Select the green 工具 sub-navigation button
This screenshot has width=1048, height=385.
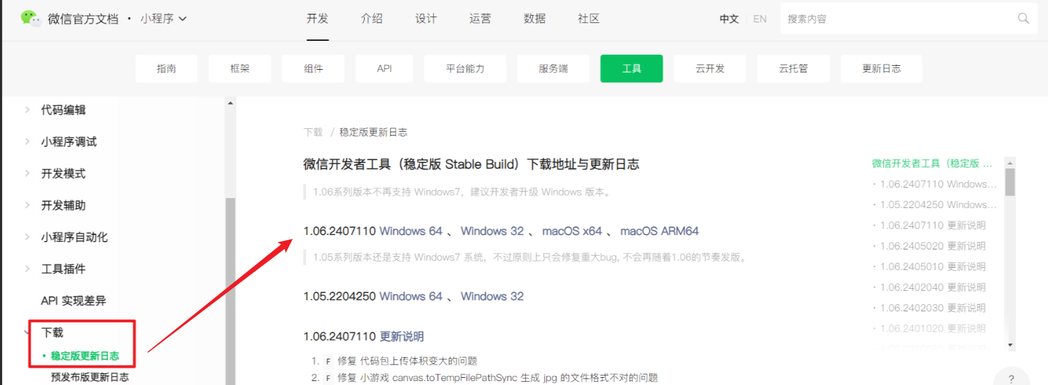pyautogui.click(x=632, y=68)
